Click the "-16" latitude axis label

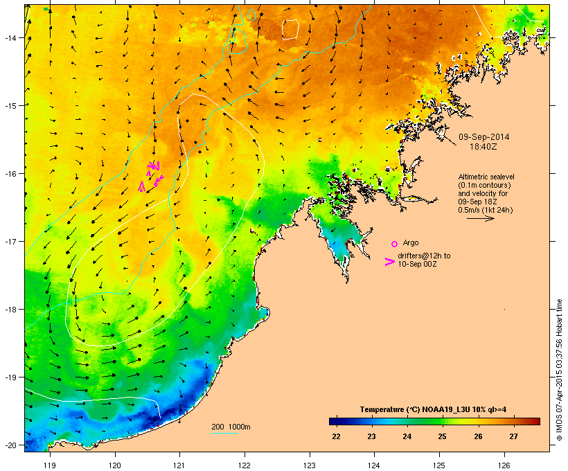click(10, 174)
